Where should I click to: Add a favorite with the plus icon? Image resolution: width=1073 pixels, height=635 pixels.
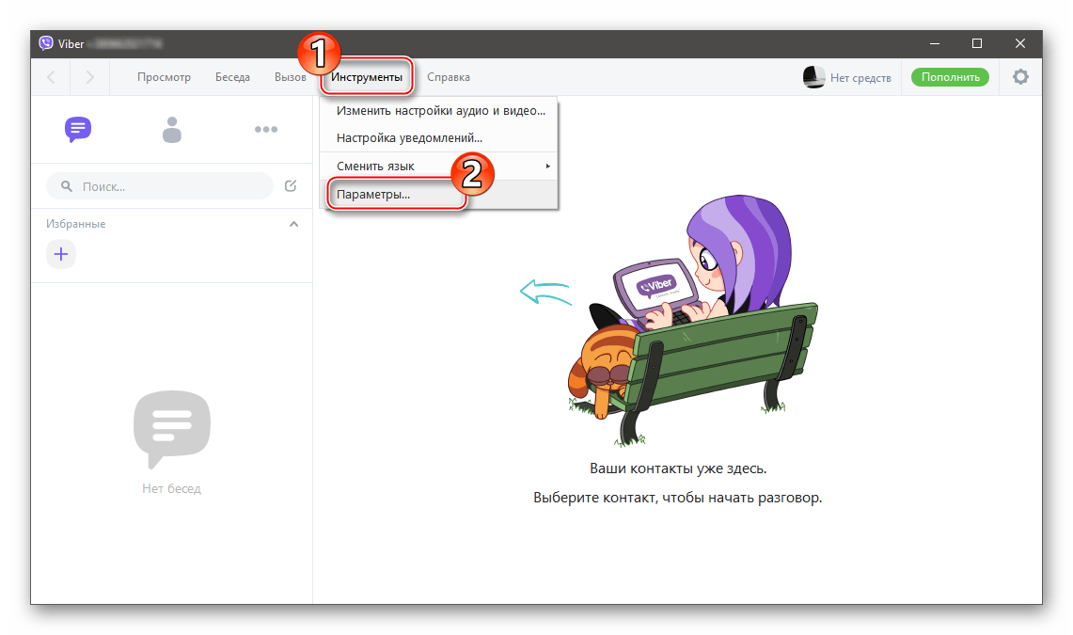pos(61,255)
